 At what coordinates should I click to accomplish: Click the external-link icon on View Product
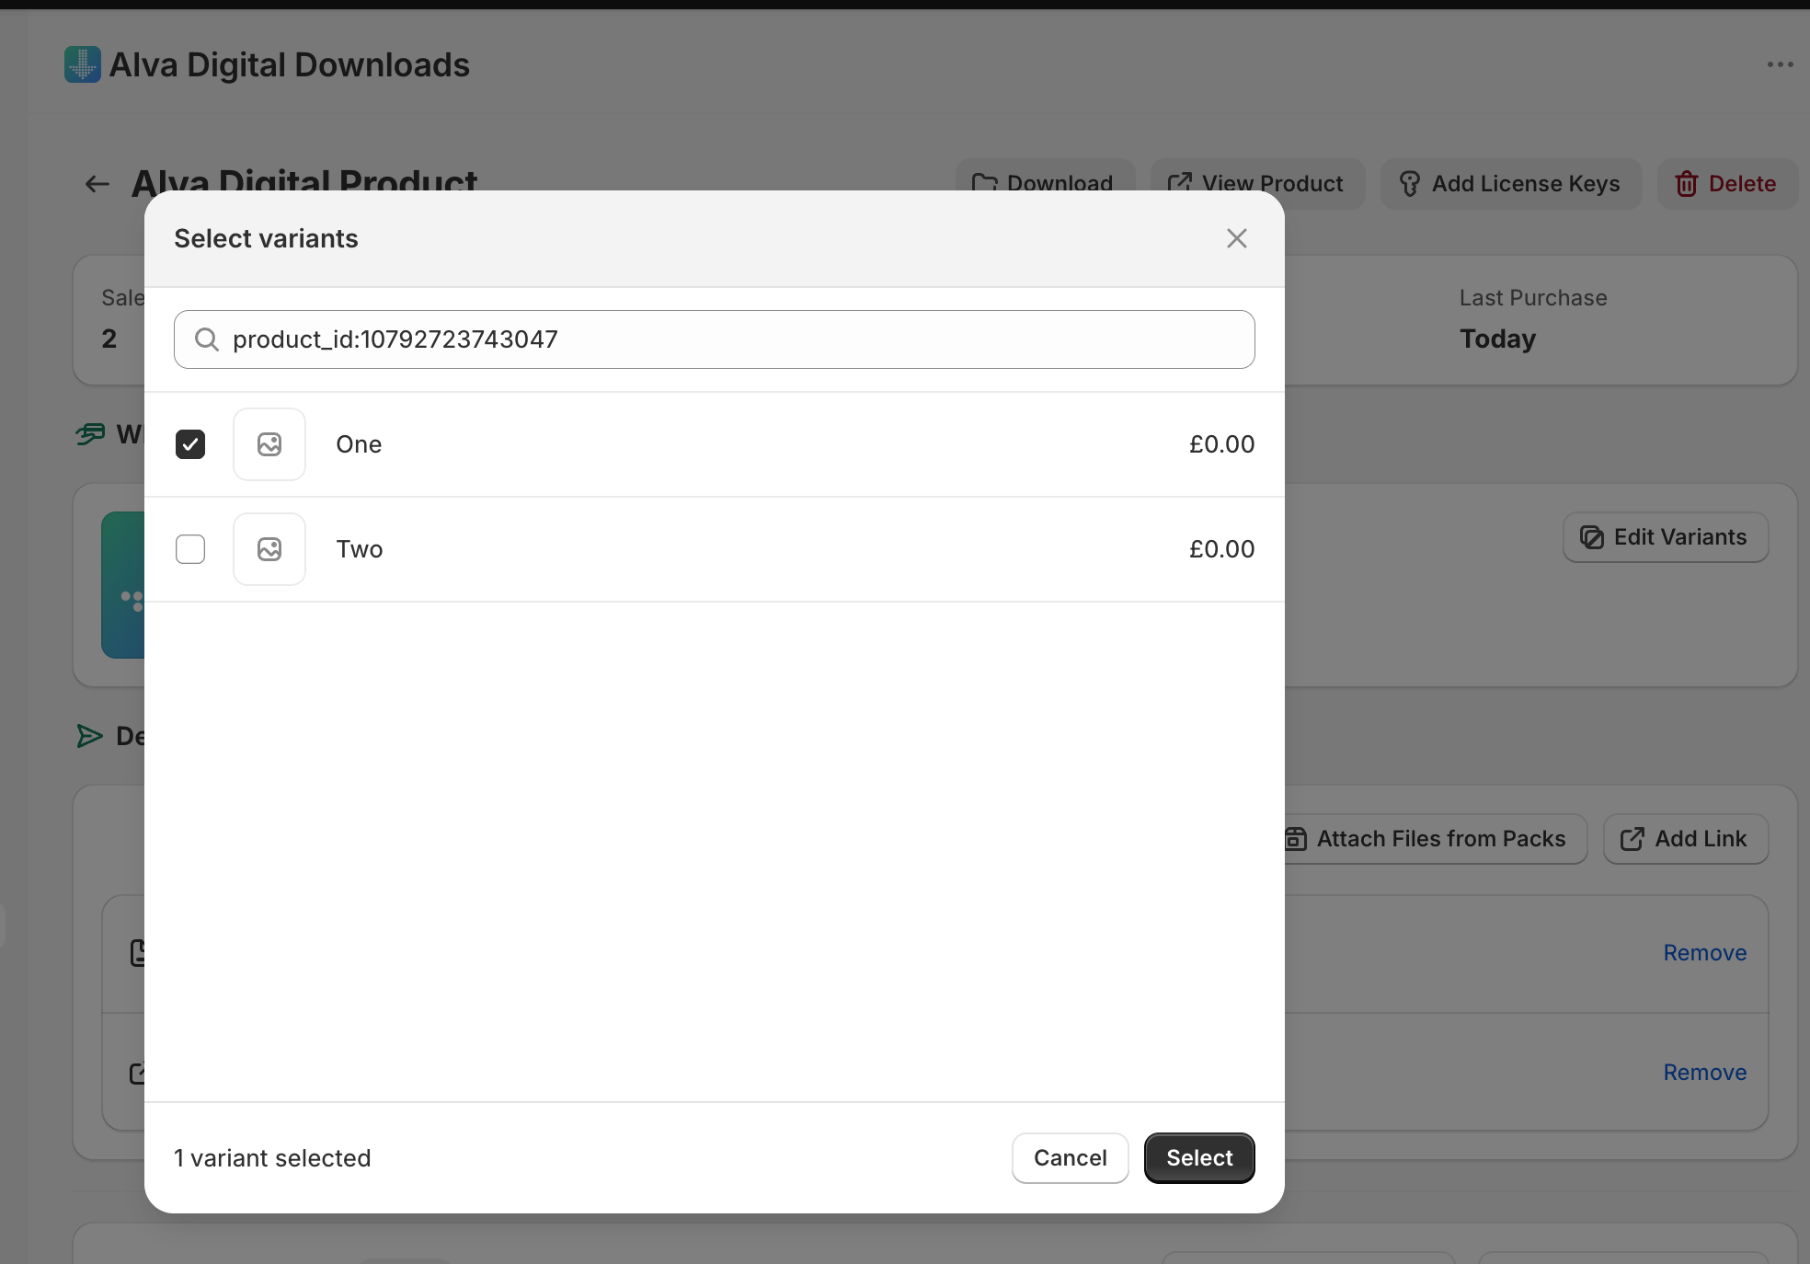(1180, 184)
